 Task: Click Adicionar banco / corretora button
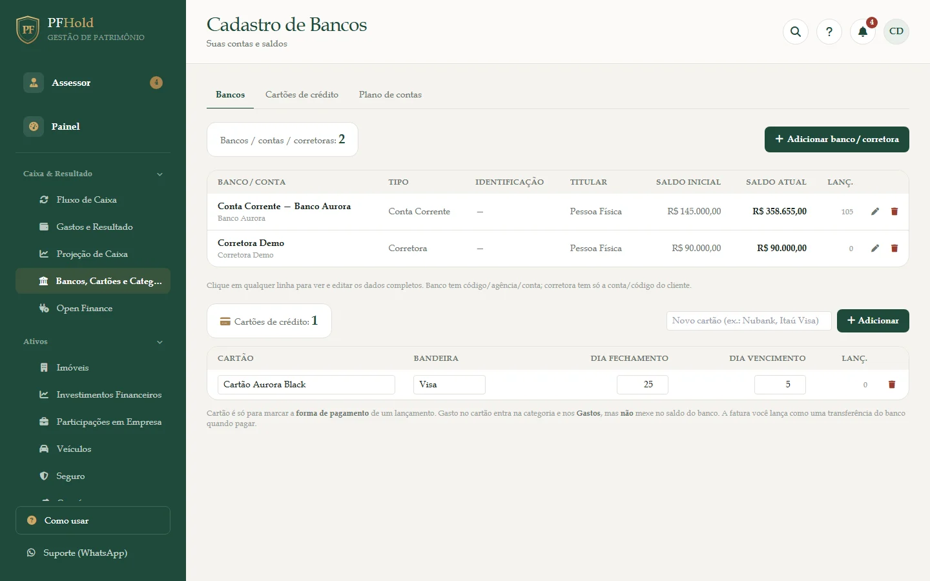[837, 139]
